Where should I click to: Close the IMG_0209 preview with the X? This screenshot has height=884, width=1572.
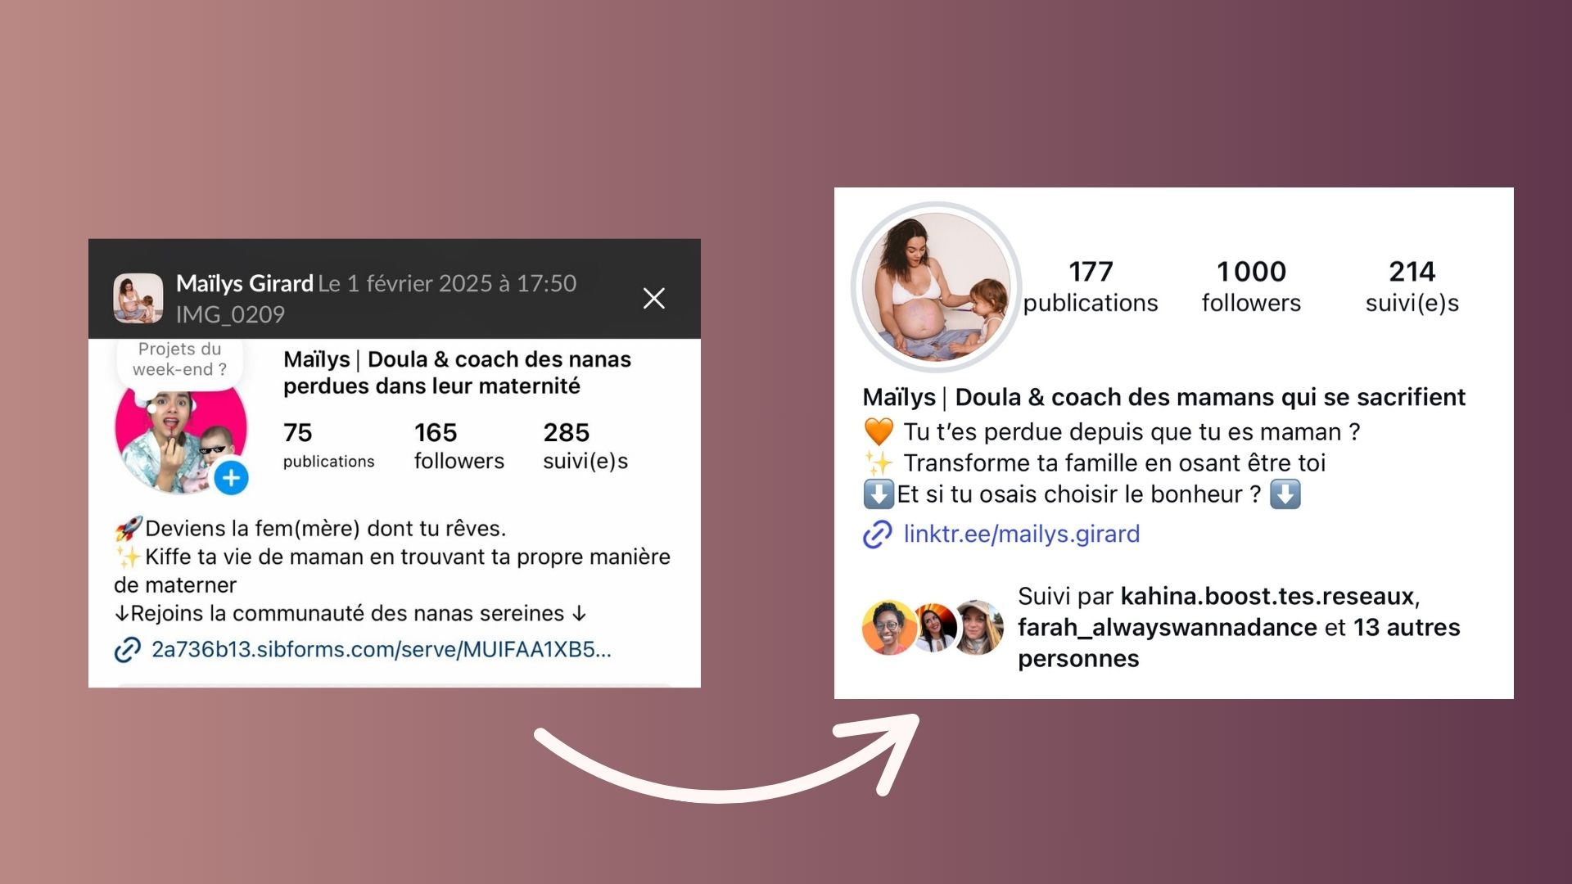click(653, 298)
